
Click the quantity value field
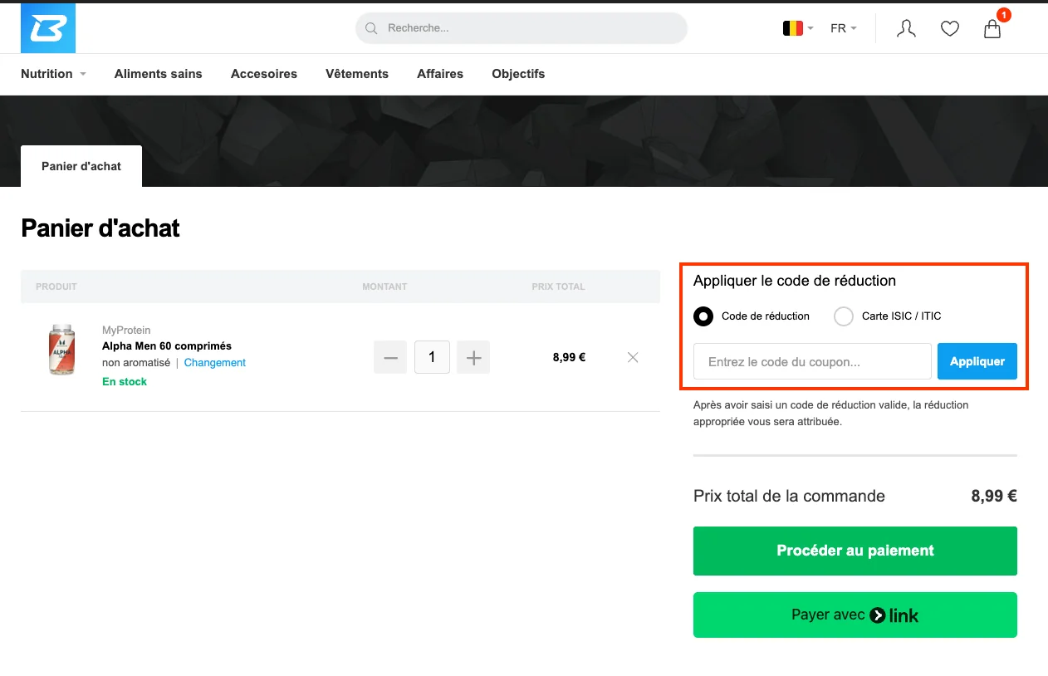pos(432,358)
